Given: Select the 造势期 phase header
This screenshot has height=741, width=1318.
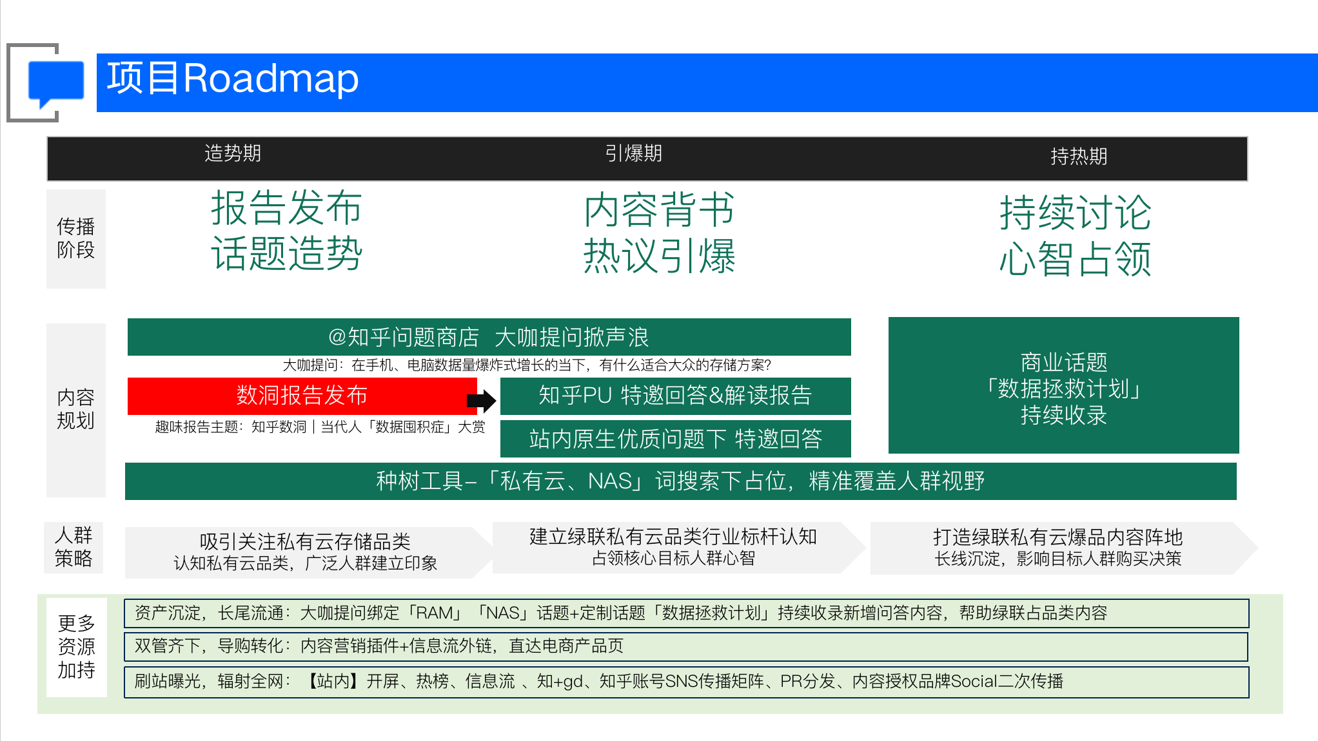Looking at the screenshot, I should click(233, 154).
